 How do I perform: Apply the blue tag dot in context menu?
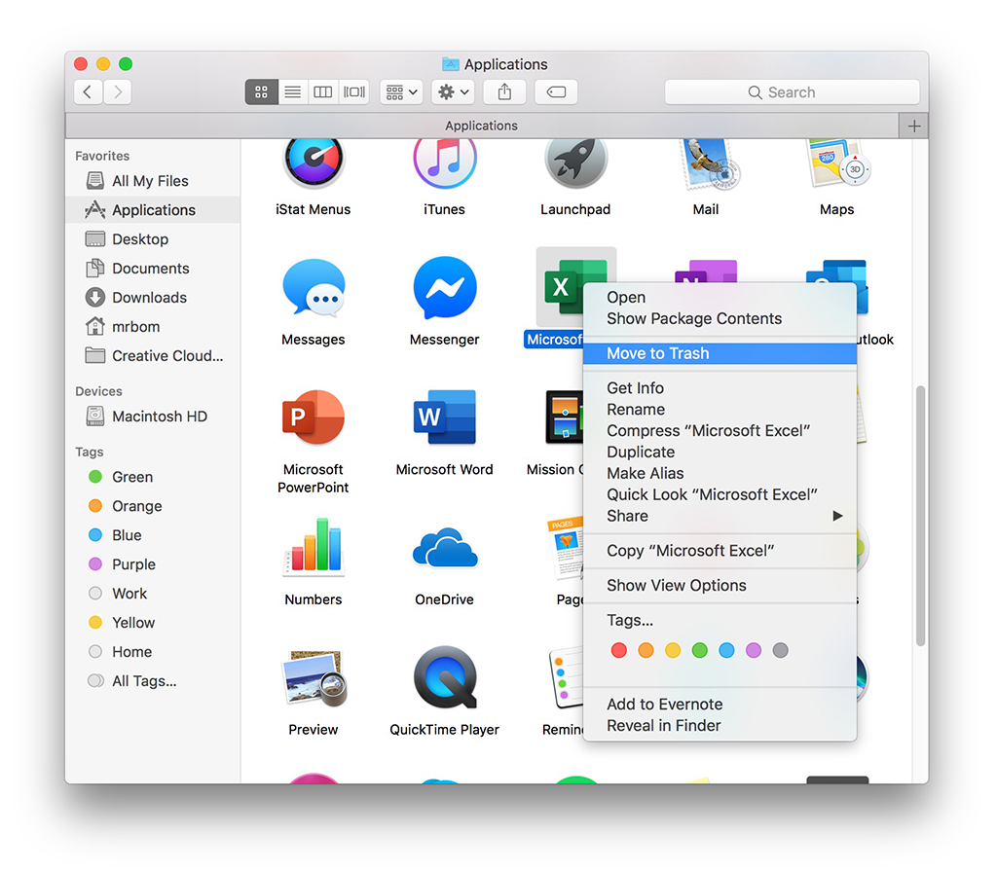pos(726,650)
